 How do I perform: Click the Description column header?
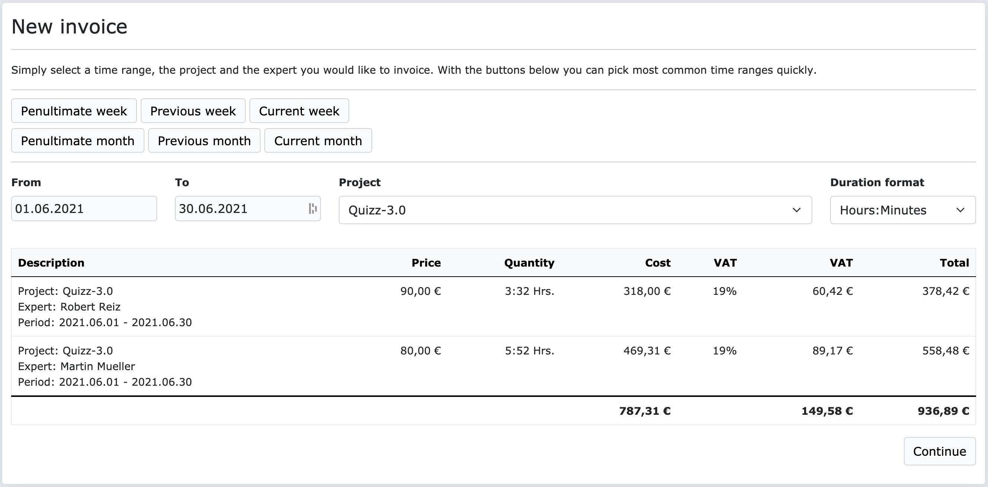tap(51, 262)
